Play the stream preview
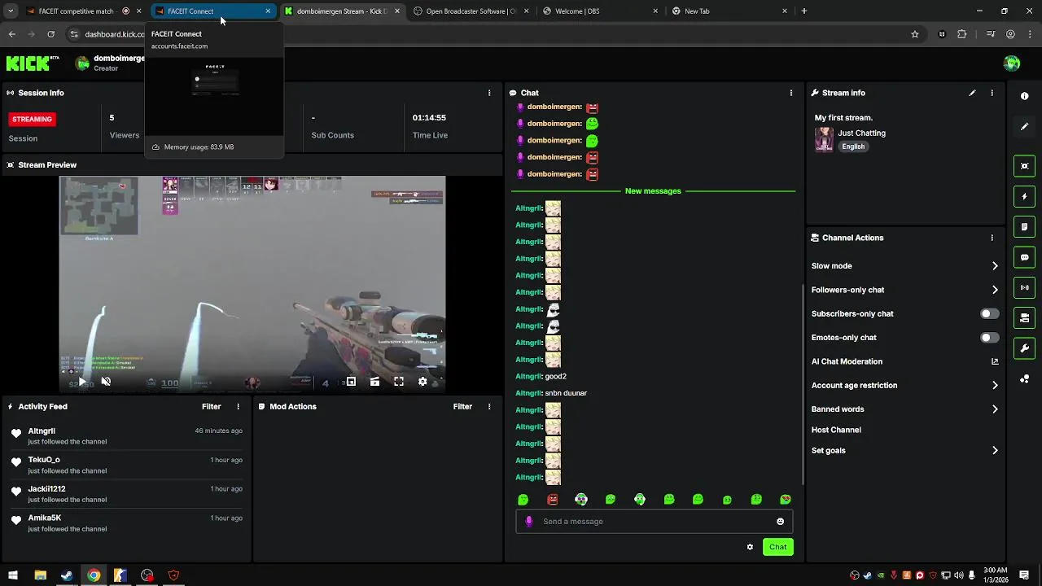This screenshot has height=586, width=1042. point(81,381)
